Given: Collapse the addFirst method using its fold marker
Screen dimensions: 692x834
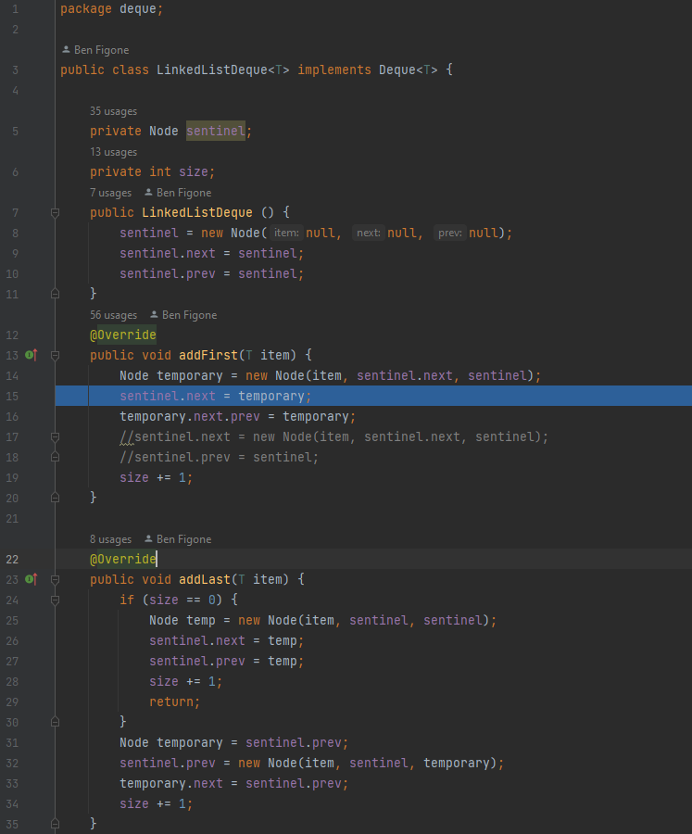Looking at the screenshot, I should click(55, 355).
